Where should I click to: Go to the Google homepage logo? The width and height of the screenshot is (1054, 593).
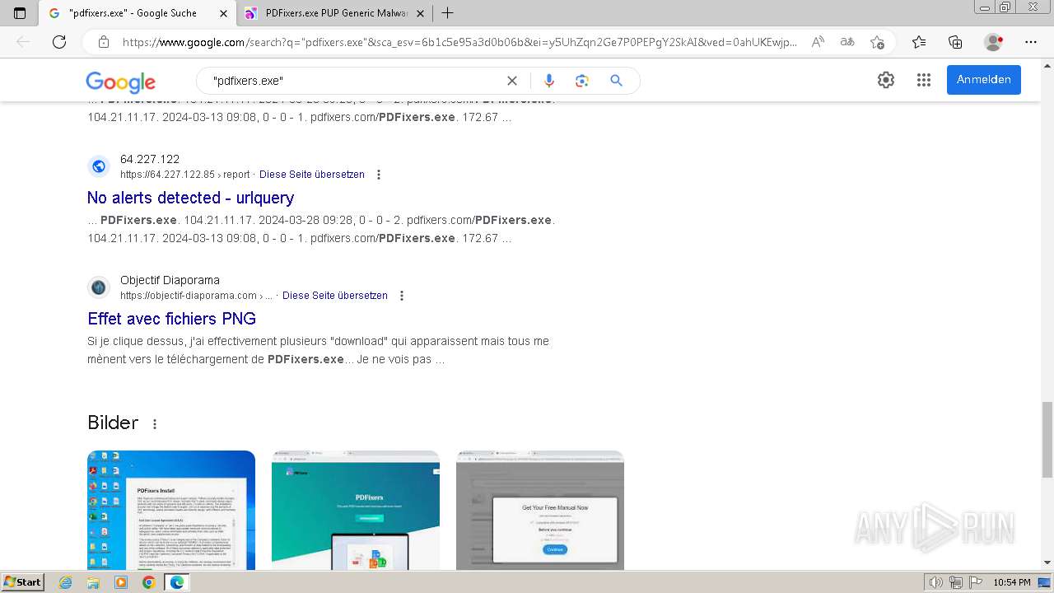120,82
